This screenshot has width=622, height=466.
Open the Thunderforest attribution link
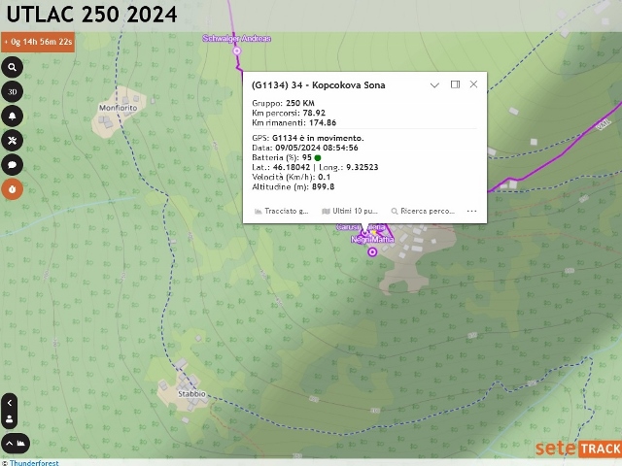(x=34, y=462)
